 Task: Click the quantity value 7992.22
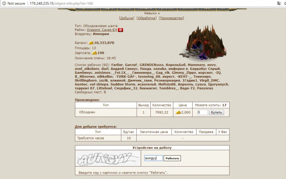point(162,113)
